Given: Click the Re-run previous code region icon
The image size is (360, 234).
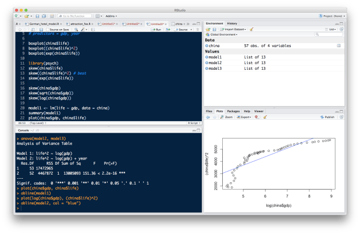Looking at the screenshot, I should [x=168, y=30].
